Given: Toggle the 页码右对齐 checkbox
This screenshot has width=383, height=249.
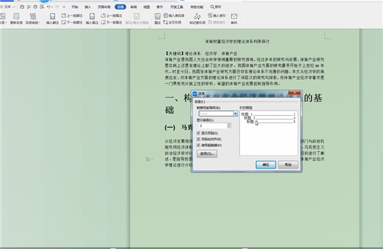Looking at the screenshot, I should [199, 139].
